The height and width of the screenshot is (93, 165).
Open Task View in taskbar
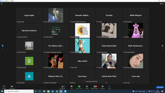click(40, 91)
